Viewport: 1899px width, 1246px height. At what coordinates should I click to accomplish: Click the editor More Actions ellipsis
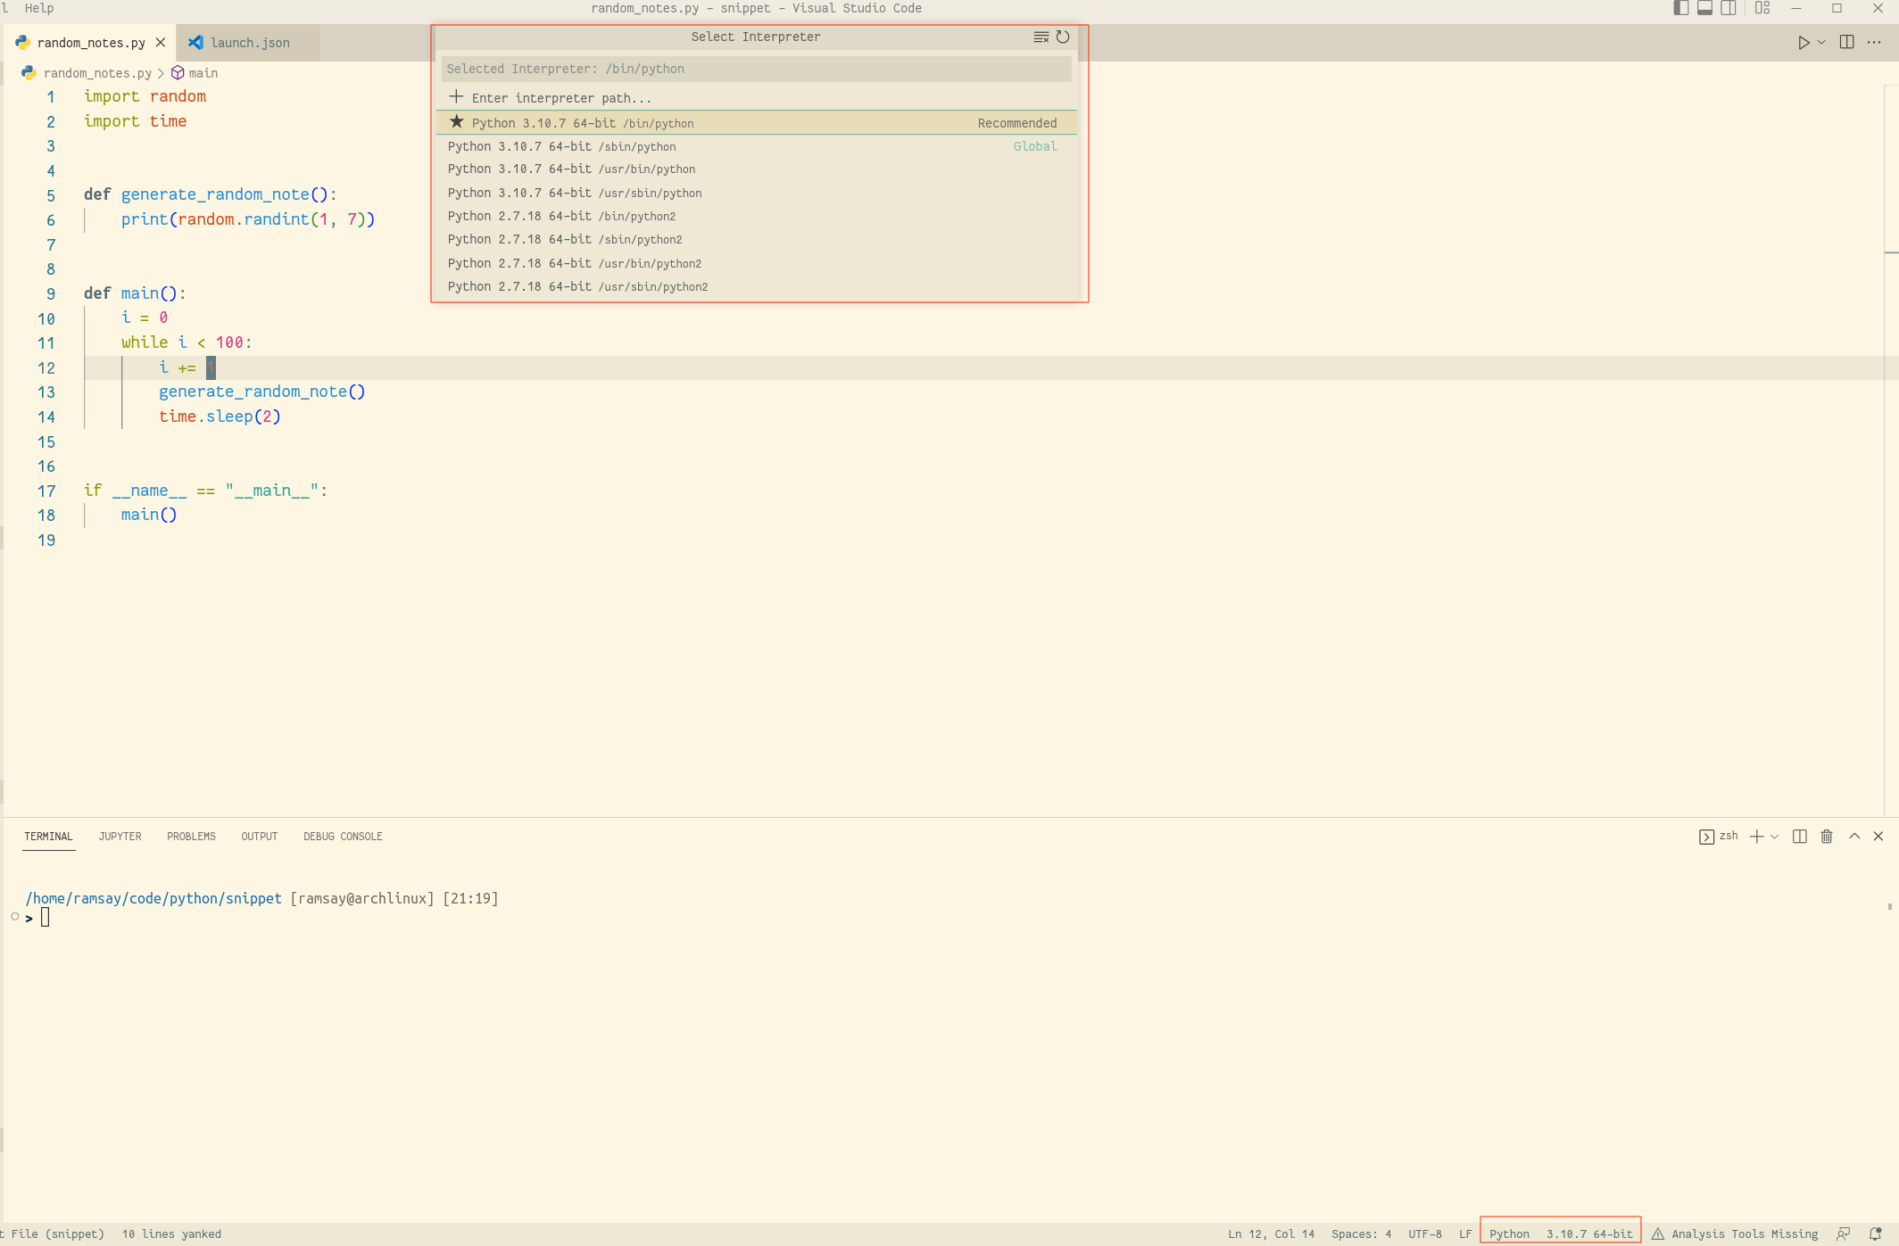[1874, 42]
